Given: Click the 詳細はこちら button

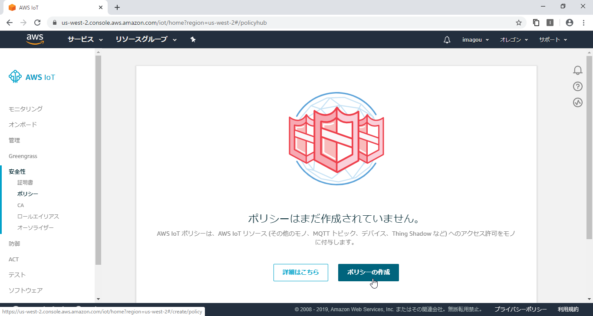Looking at the screenshot, I should click(300, 272).
